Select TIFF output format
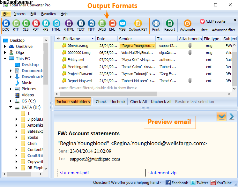The height and width of the screenshot is (187, 238). click(x=91, y=25)
